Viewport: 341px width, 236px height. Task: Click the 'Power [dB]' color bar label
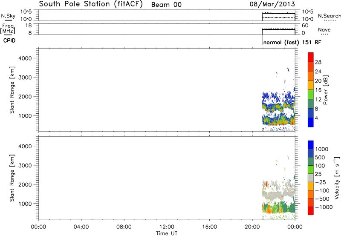[x=326, y=90]
